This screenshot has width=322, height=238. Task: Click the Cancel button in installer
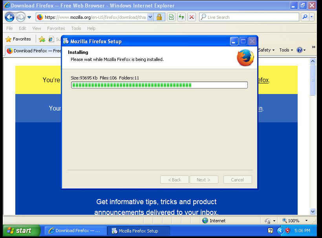[238, 179]
